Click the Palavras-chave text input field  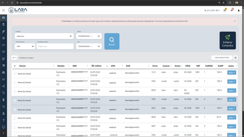(x=55, y=46)
